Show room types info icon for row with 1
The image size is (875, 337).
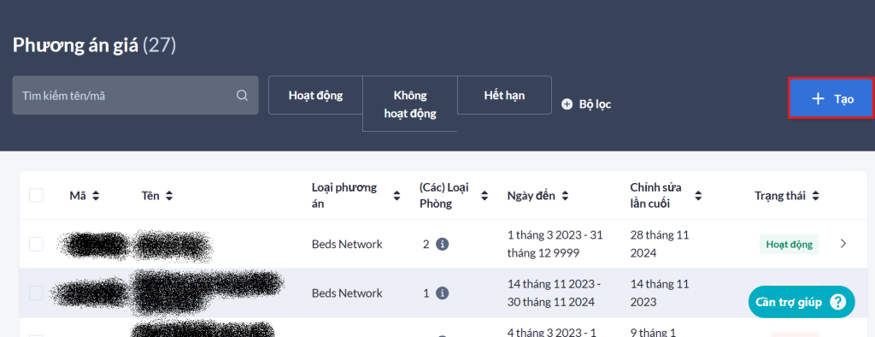(x=442, y=293)
